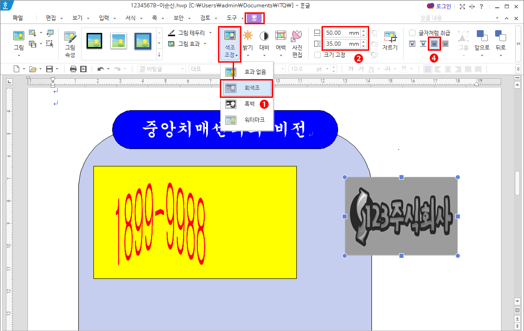Choose 워터마크 watermark option
This screenshot has width=524, height=331.
[x=247, y=120]
